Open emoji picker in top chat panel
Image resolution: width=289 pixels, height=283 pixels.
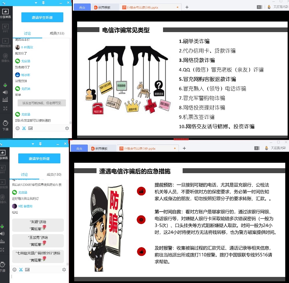[18, 128]
